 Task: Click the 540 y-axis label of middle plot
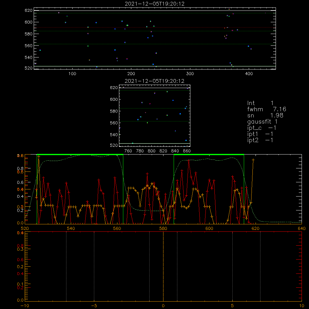[114, 135]
